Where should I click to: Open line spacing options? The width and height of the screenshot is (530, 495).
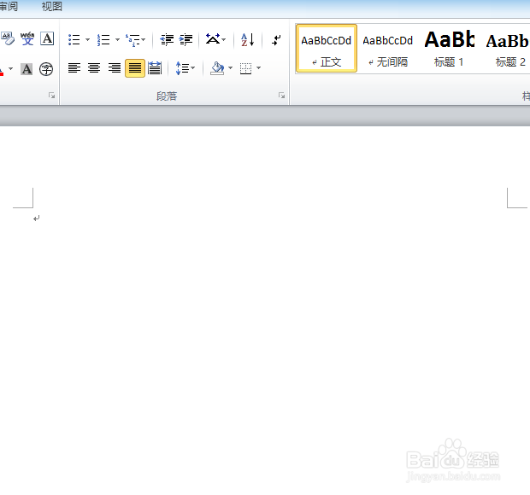point(185,68)
